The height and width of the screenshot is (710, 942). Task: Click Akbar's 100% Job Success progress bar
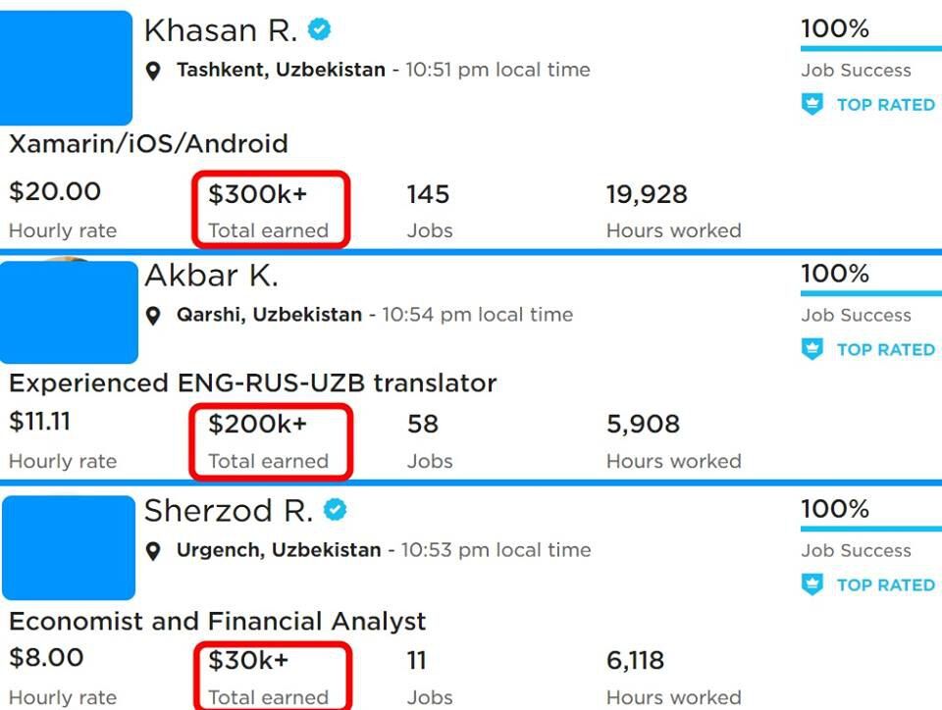pos(871,293)
